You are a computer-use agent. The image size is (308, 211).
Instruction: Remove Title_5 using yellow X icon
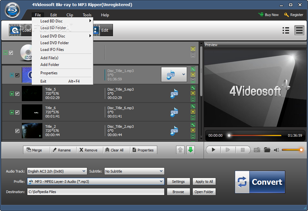click(x=193, y=93)
